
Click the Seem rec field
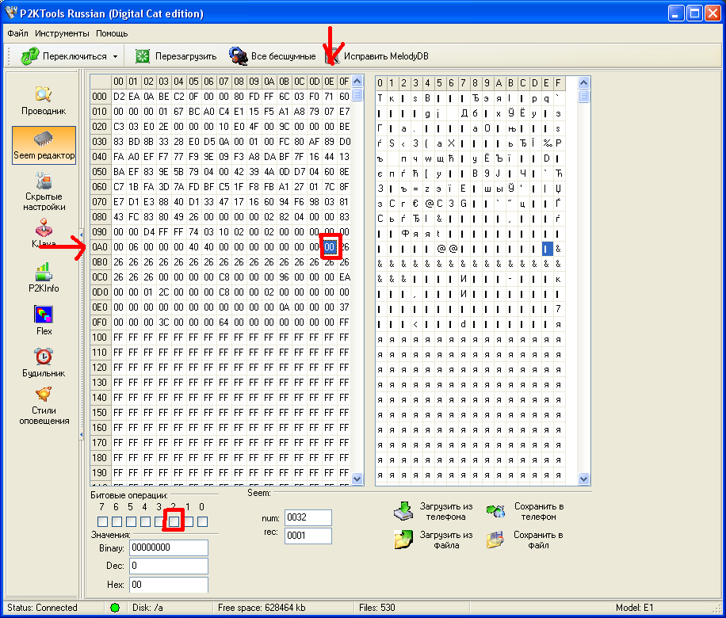[x=308, y=536]
